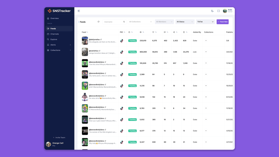Screen dimensions: 279x157
Task: Add collection to feed with 105,926 views
Action: [206, 63]
